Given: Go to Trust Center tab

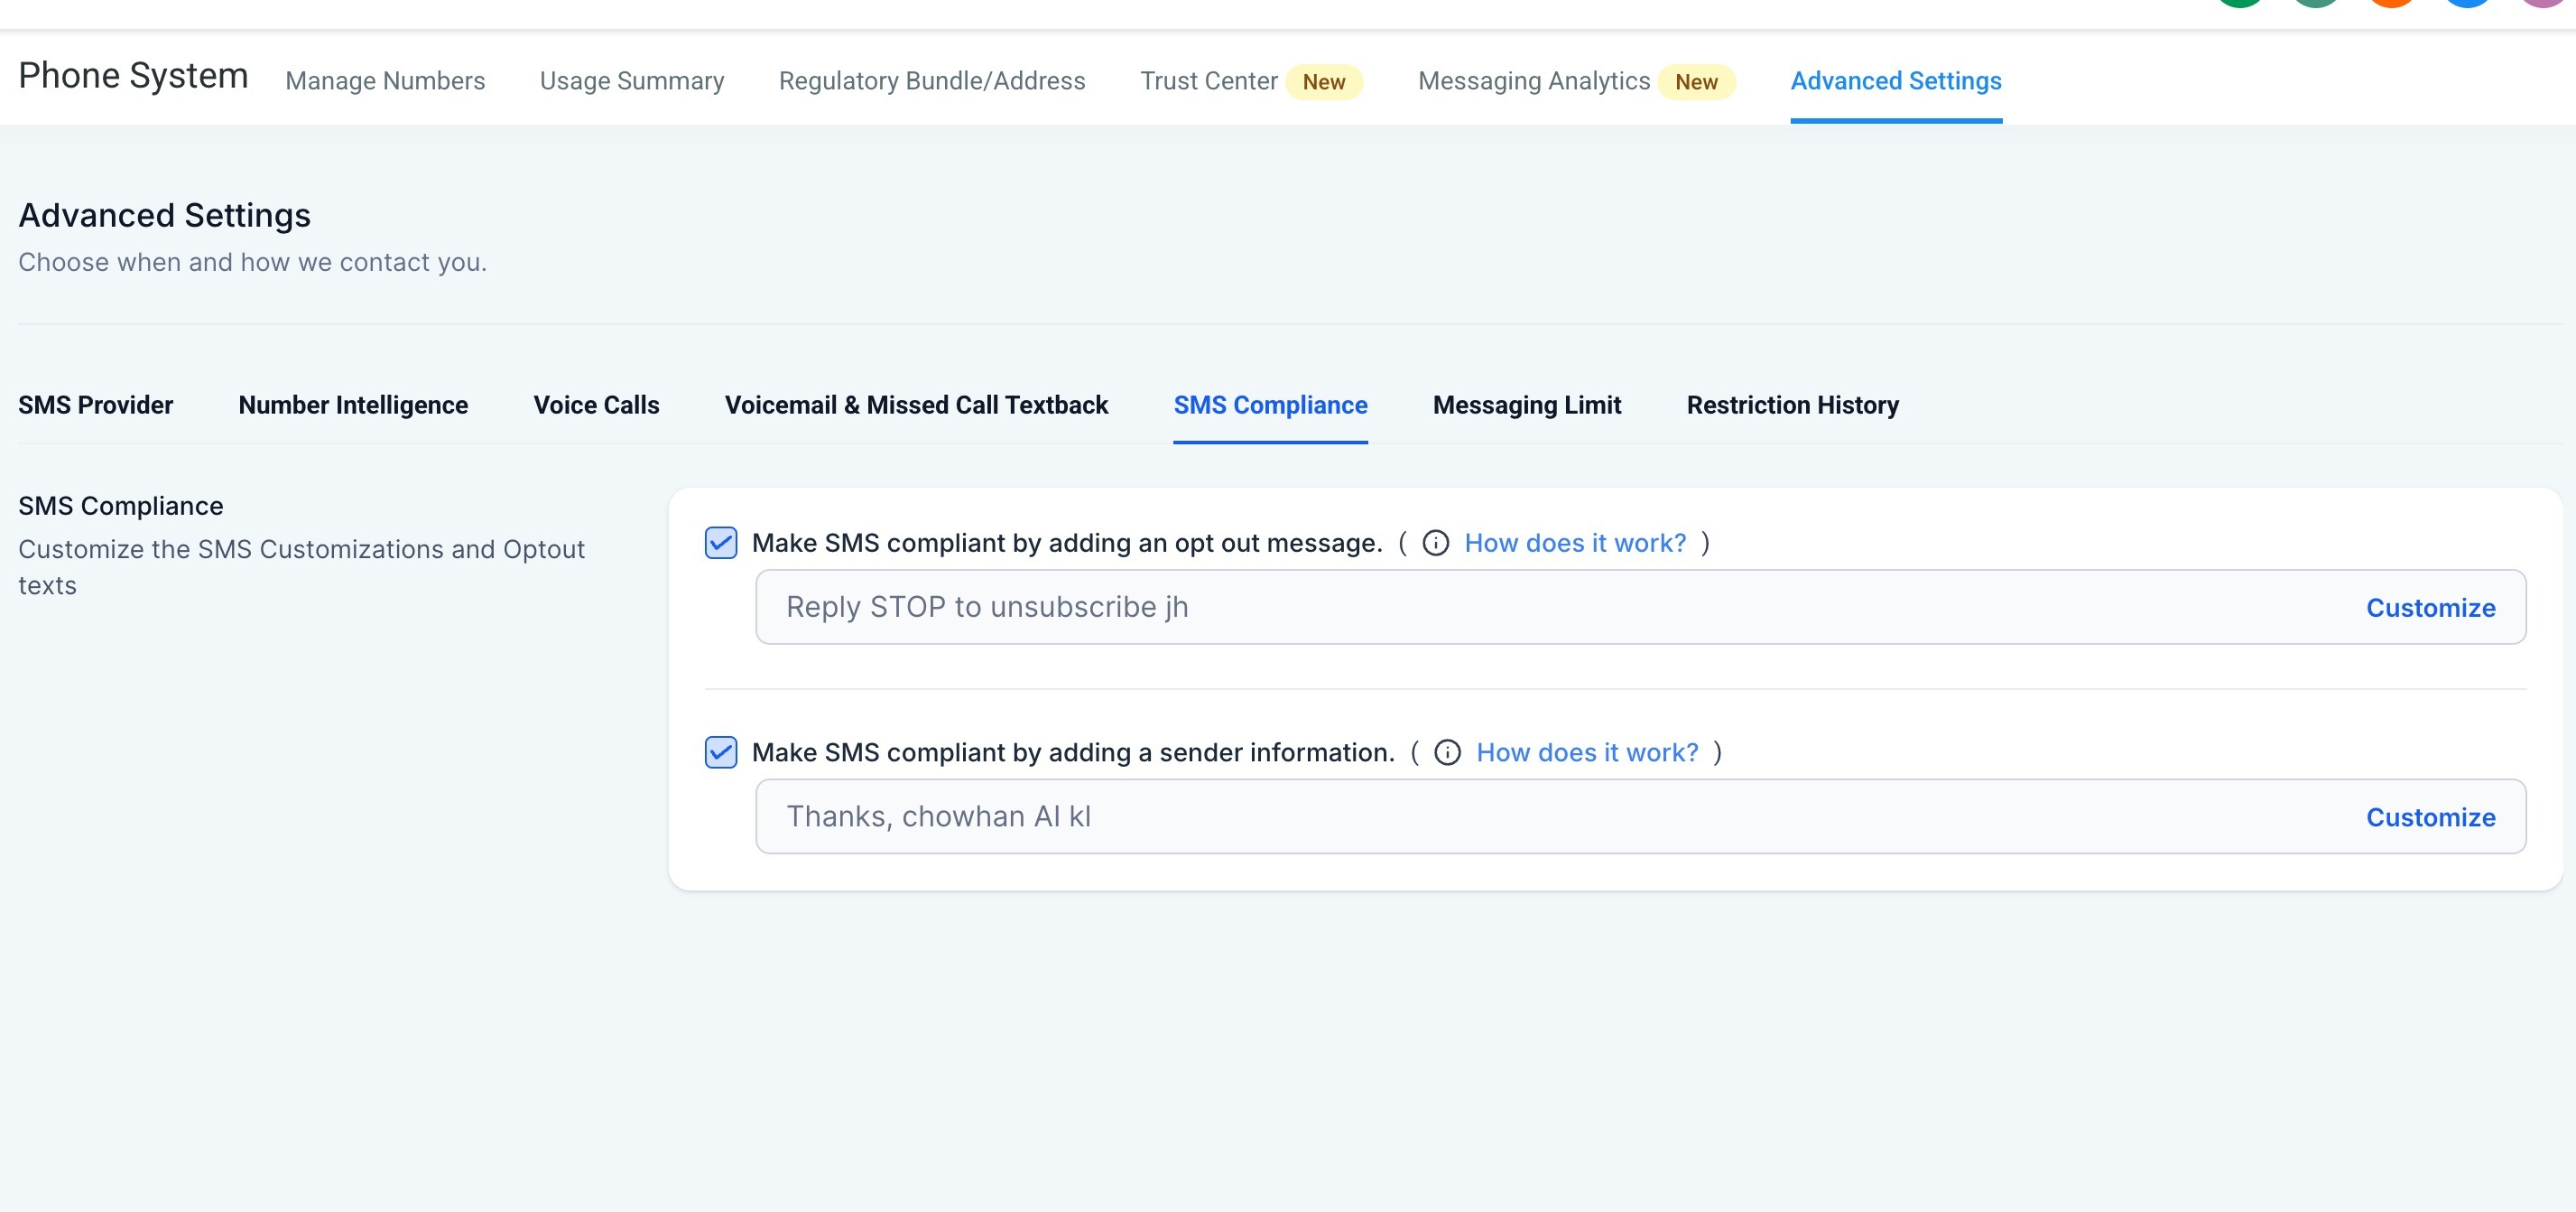Looking at the screenshot, I should pos(1208,81).
